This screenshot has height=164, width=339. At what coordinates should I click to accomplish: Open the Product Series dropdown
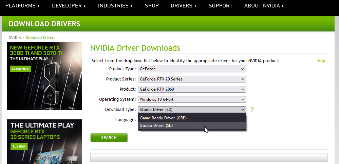(192, 79)
